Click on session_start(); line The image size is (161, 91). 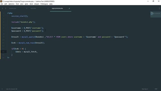click(20, 16)
